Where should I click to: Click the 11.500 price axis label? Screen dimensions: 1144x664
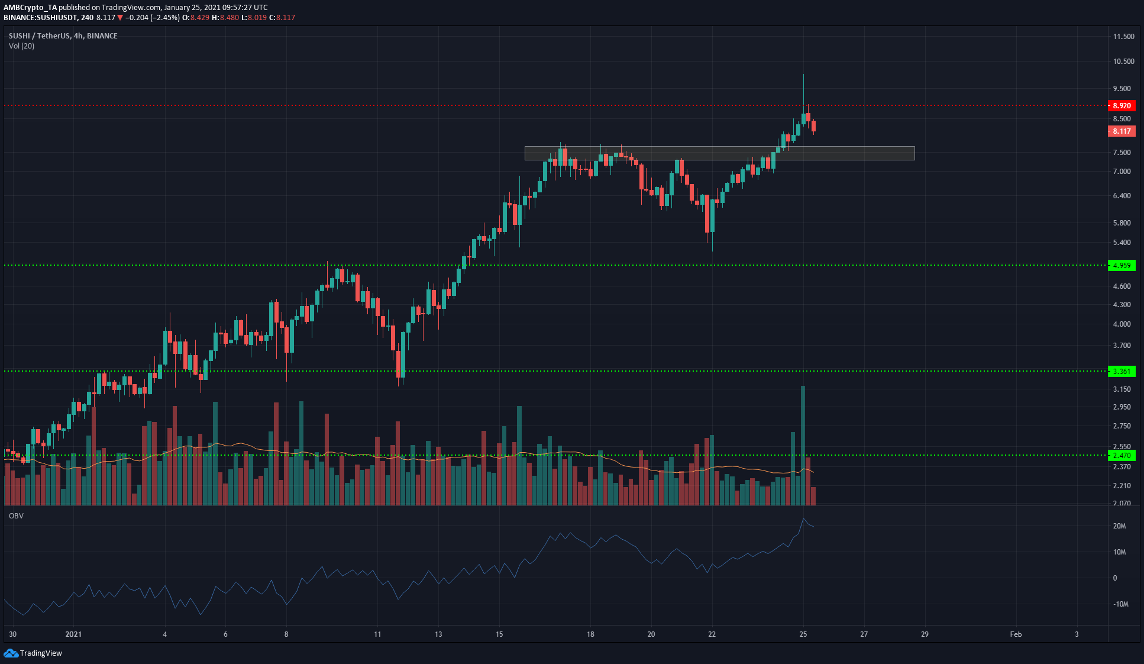1123,37
